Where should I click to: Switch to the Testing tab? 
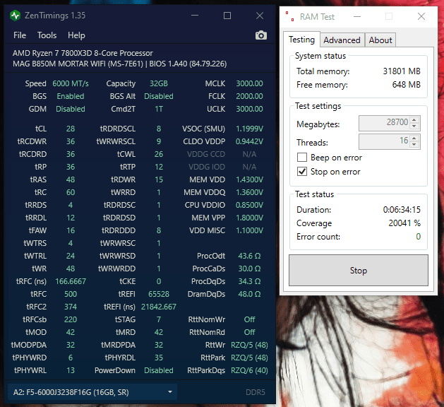pyautogui.click(x=301, y=40)
